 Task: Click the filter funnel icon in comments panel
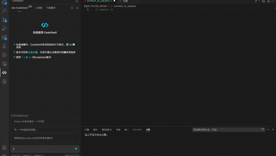coord(263,129)
